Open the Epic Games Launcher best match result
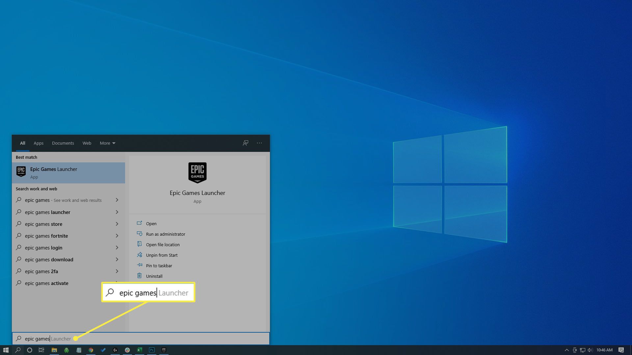 (68, 173)
